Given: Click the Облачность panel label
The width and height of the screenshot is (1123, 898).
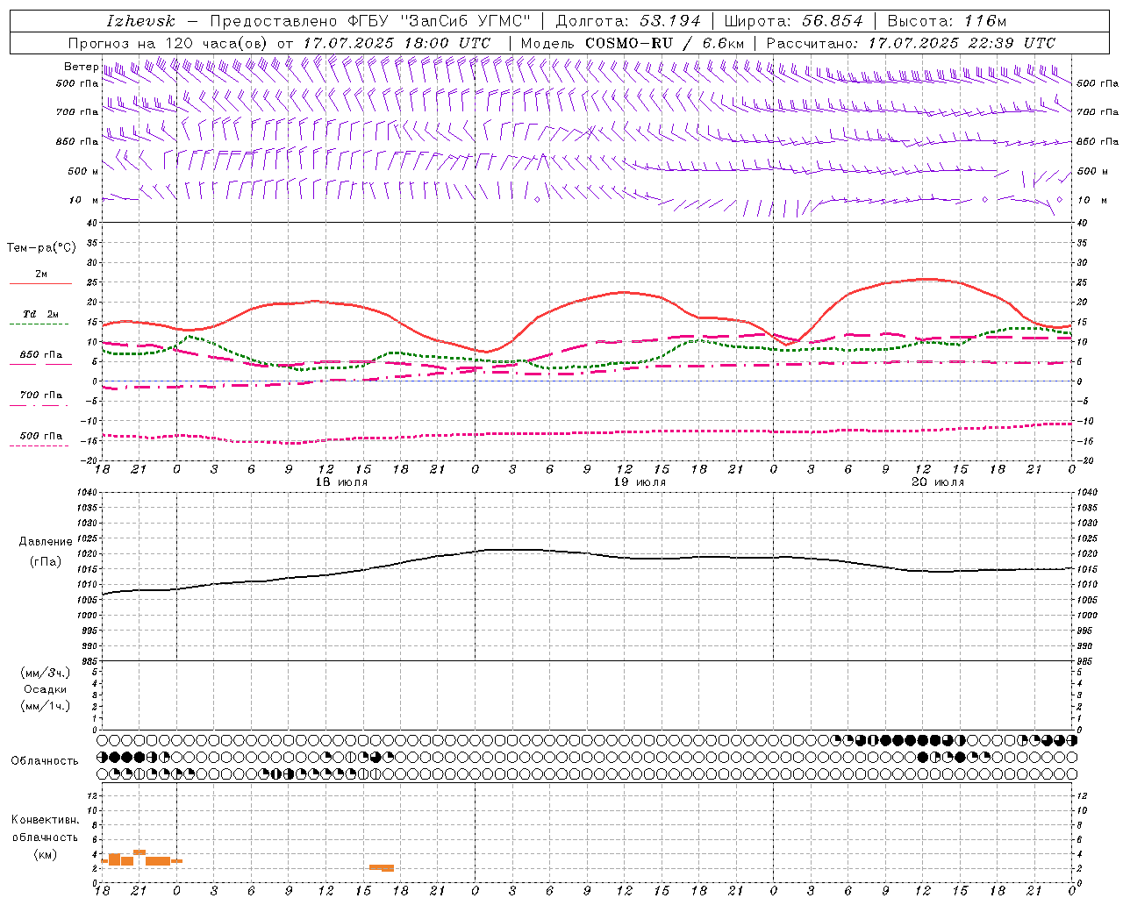Looking at the screenshot, I should pyautogui.click(x=45, y=760).
